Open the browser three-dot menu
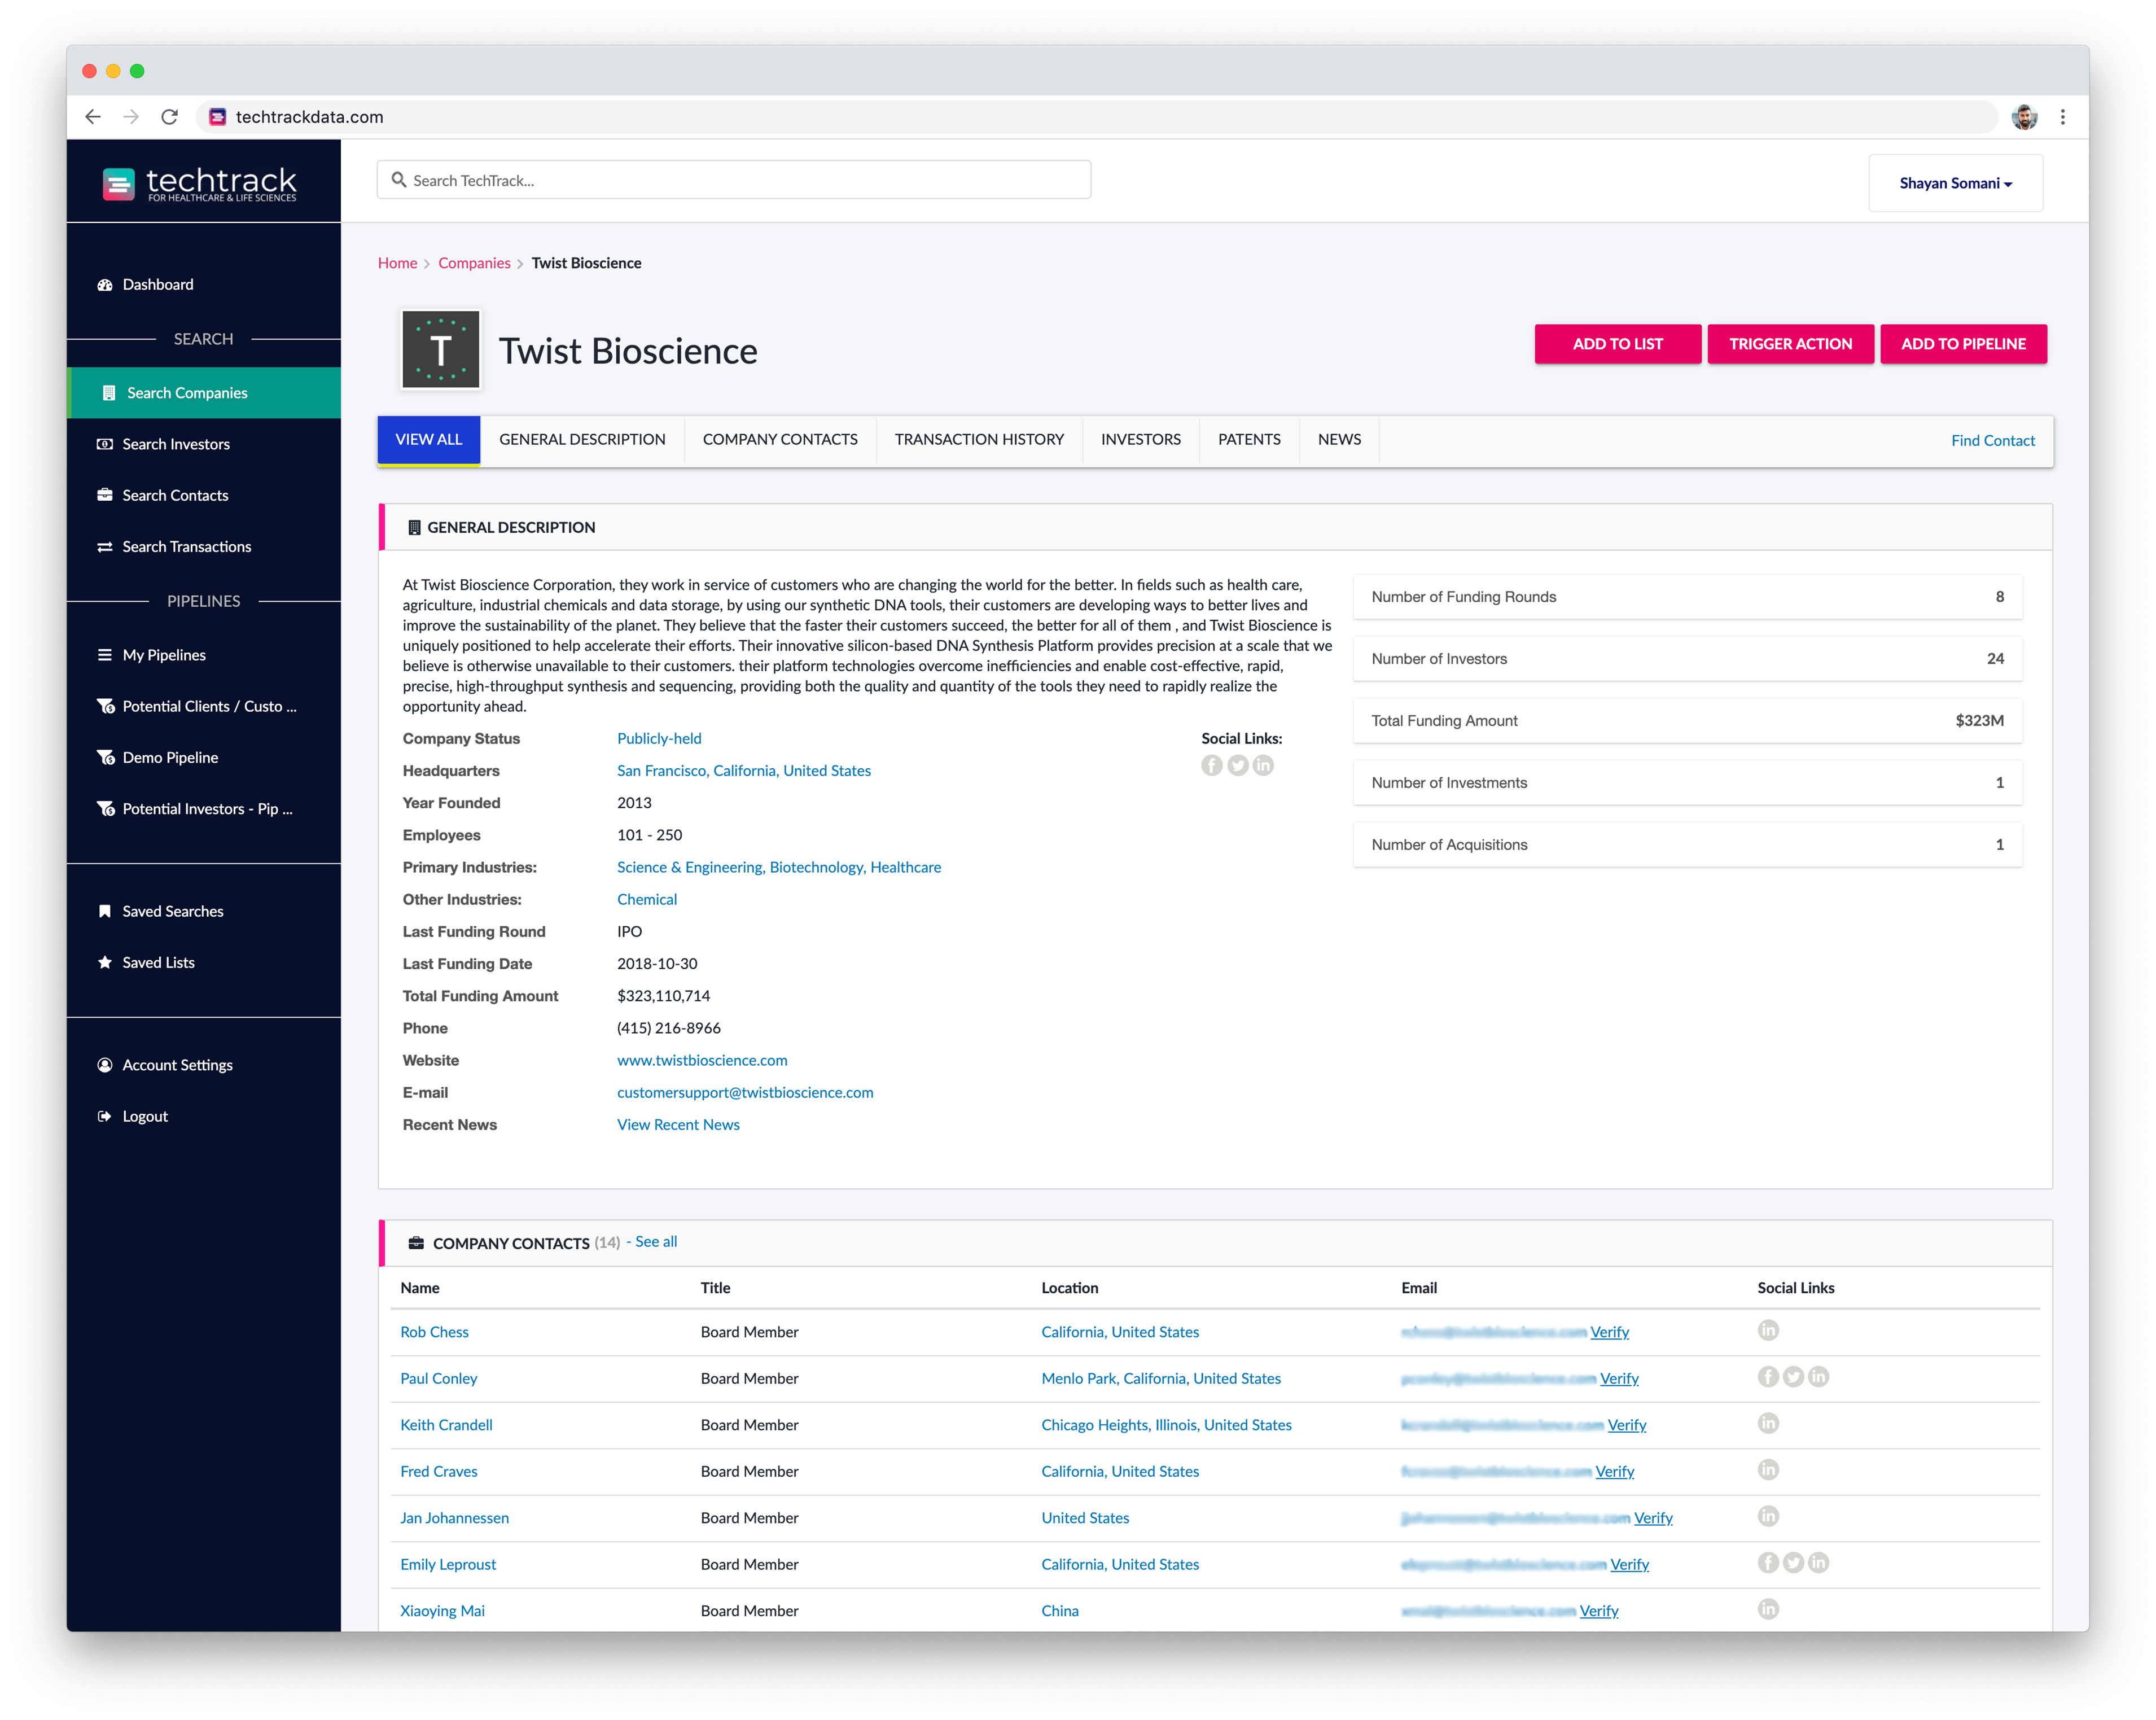 [2063, 117]
